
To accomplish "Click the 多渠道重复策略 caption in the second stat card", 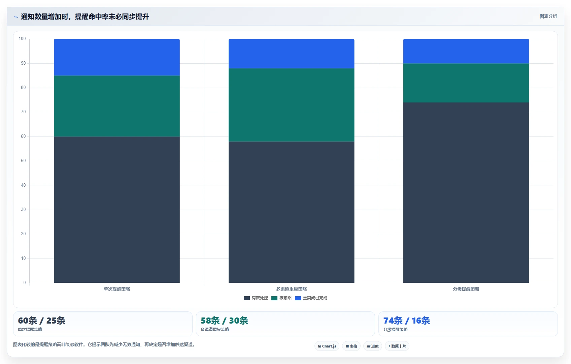I will 215,330.
